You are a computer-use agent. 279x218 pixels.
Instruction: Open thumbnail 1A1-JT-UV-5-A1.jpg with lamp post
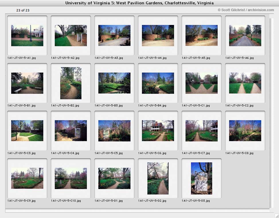point(27,35)
